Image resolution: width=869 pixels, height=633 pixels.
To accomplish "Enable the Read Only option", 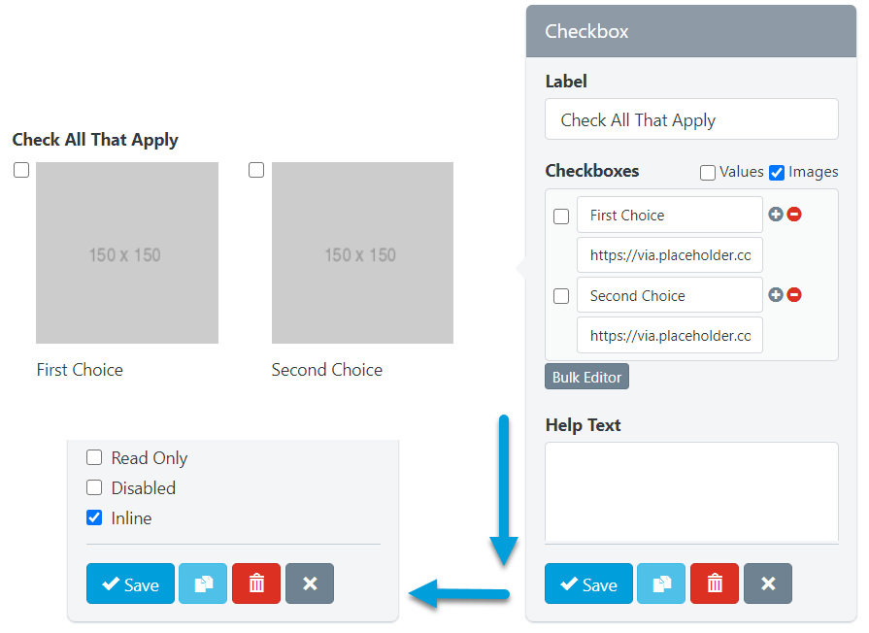I will coord(94,457).
